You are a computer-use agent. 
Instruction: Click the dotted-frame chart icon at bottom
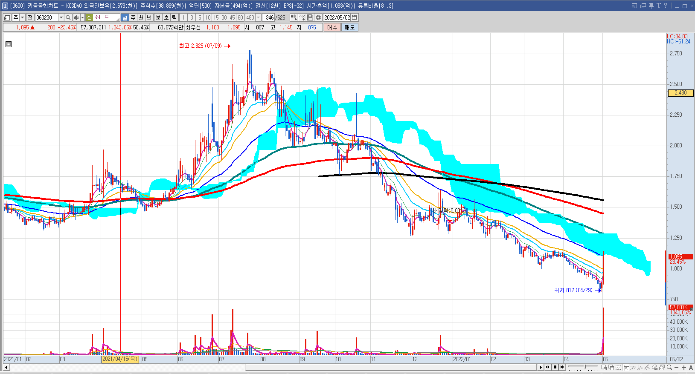tap(619, 367)
